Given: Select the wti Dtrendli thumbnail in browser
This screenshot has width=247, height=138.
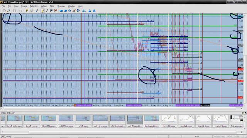Looking at the screenshot, I should pyautogui.click(x=135, y=121).
